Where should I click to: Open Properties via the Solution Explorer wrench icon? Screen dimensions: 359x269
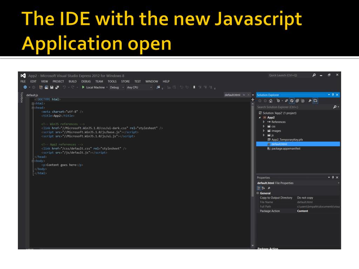tap(310, 101)
